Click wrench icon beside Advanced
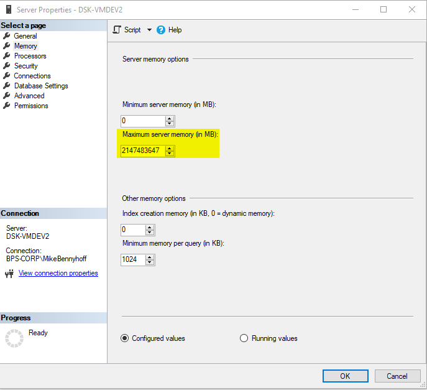Viewport: 427px width, 390px height. pyautogui.click(x=7, y=95)
